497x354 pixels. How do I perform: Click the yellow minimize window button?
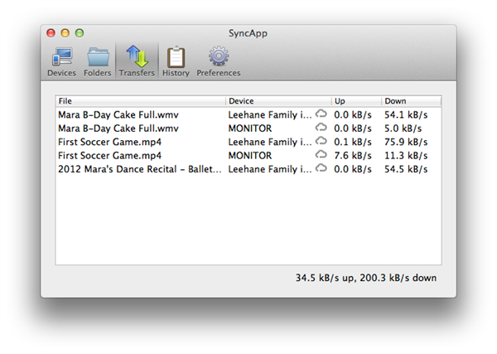[65, 33]
